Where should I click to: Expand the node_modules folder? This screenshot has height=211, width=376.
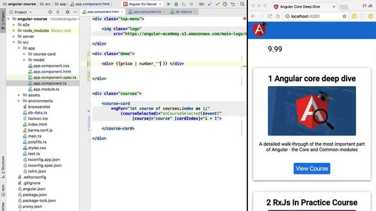click(x=14, y=30)
